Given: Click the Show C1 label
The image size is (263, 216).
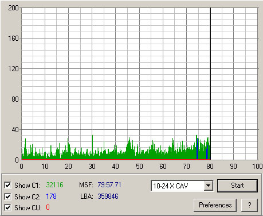Looking at the screenshot, I should coord(28,186).
